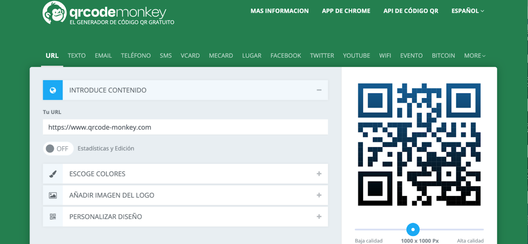Click the APP DE CHROME link

[346, 11]
